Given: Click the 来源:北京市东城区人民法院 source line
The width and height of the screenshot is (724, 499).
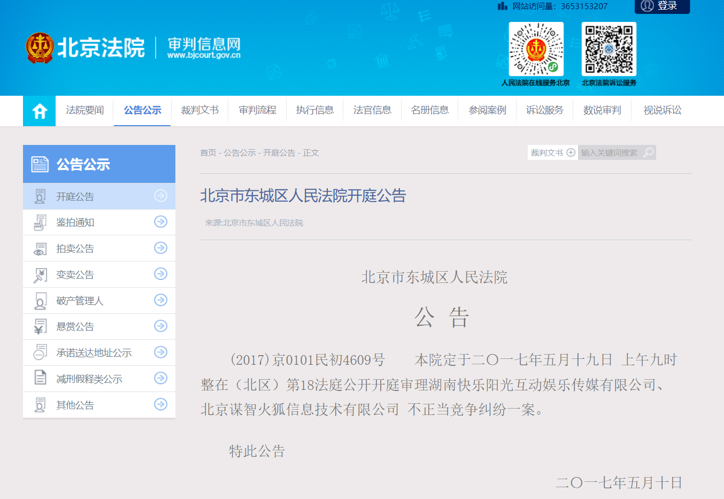Looking at the screenshot, I should (x=254, y=223).
